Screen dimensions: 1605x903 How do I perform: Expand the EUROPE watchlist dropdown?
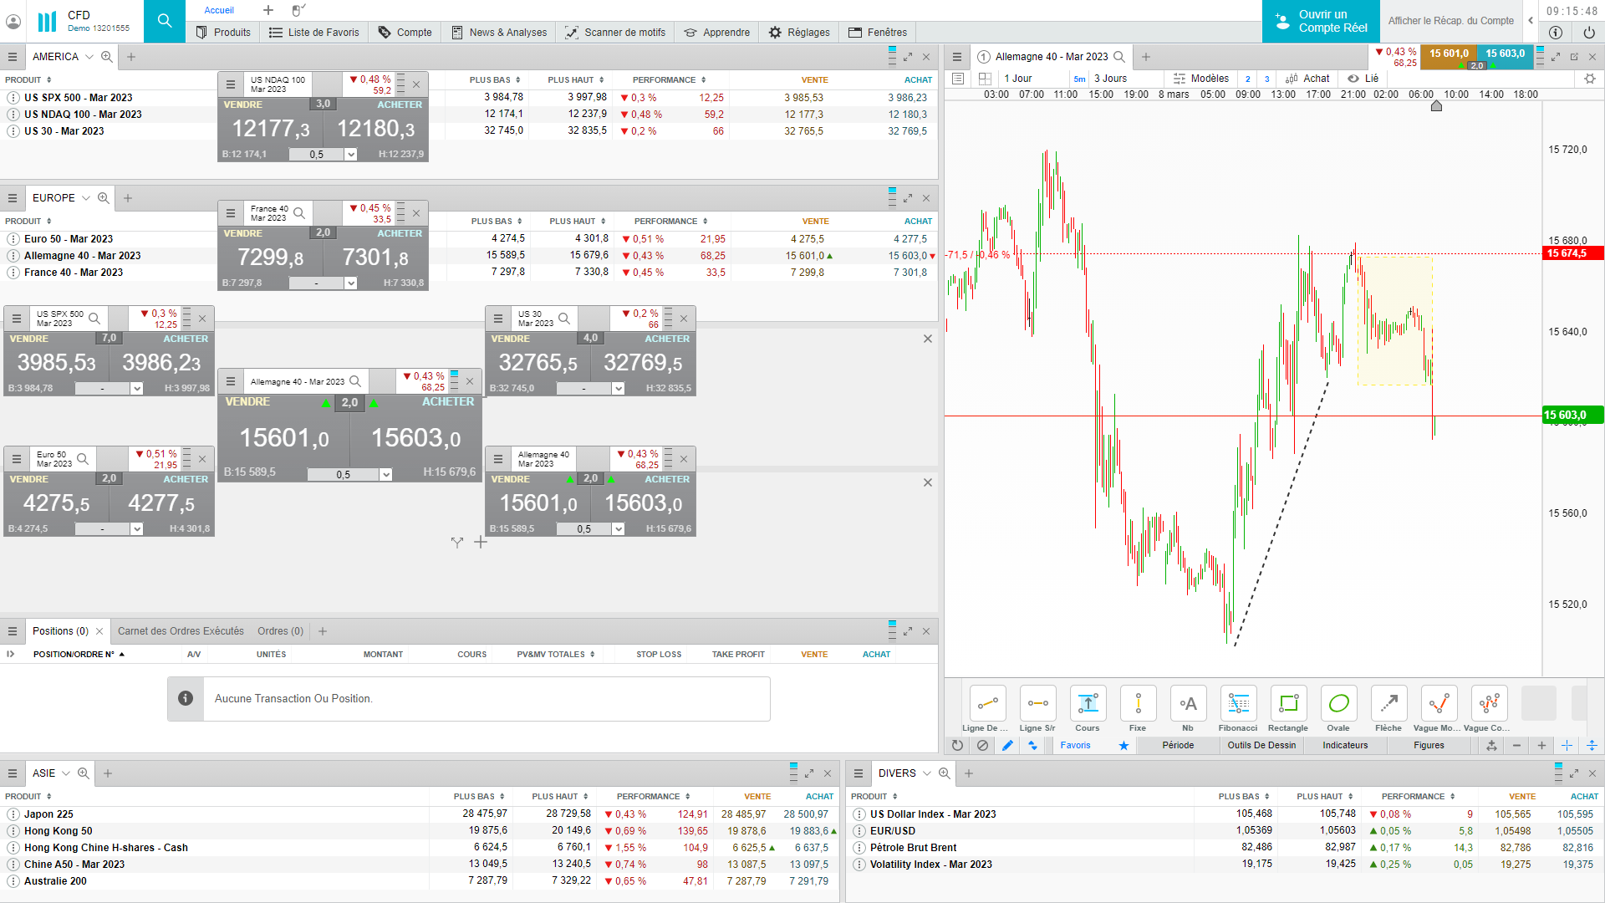point(85,198)
